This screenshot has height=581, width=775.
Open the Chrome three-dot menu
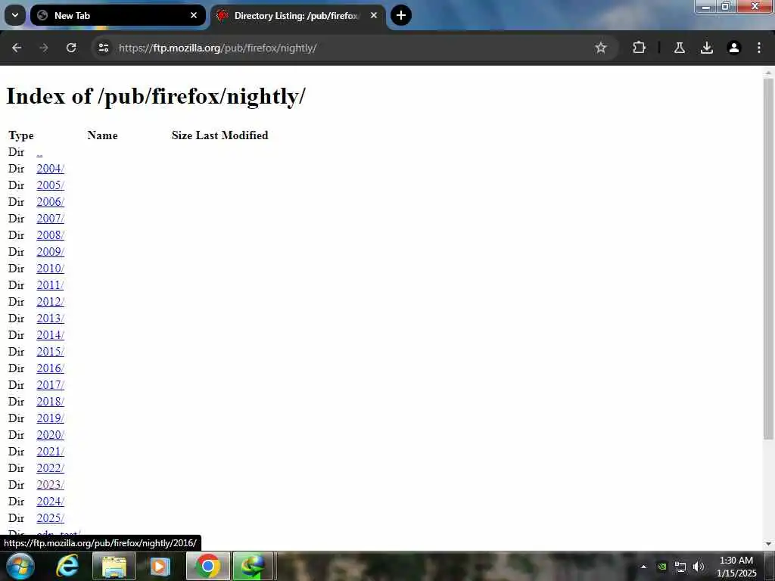pos(759,48)
